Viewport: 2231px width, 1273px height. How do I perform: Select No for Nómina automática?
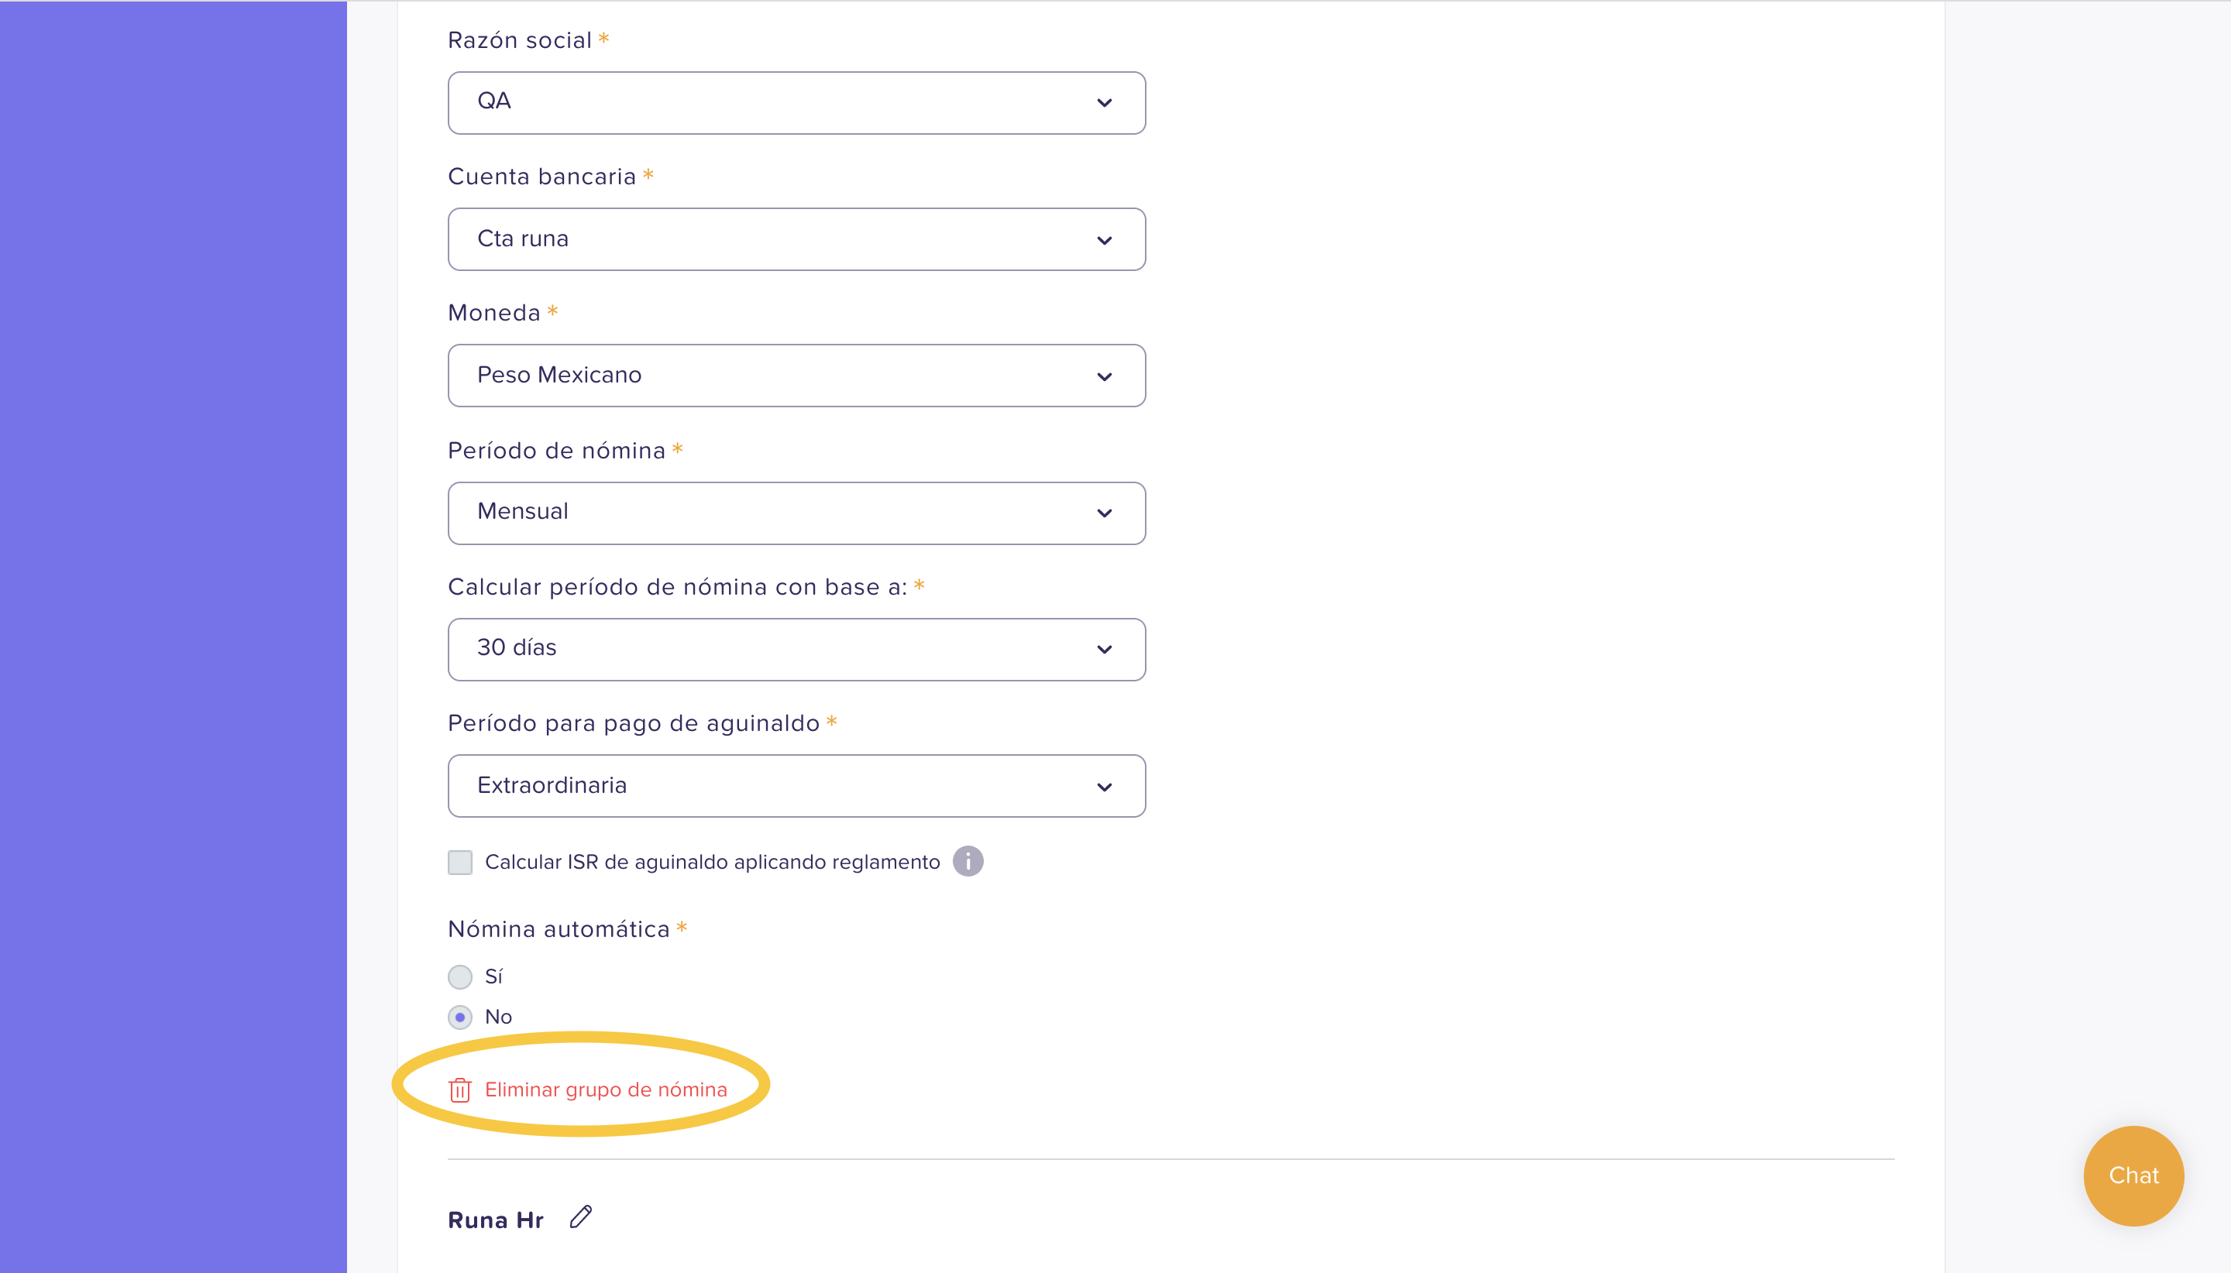click(460, 1017)
